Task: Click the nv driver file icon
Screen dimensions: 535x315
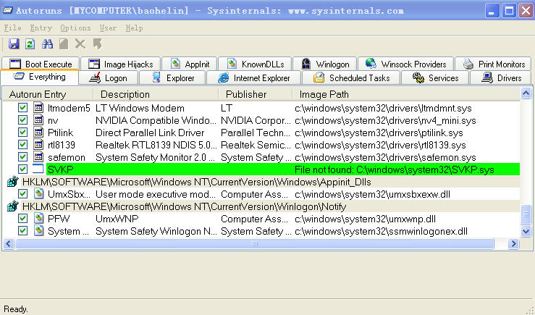Action: (38, 120)
